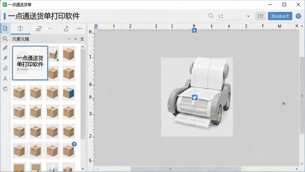Select the brush tool in left sidebar
This screenshot has height=172, width=305.
coord(5,48)
